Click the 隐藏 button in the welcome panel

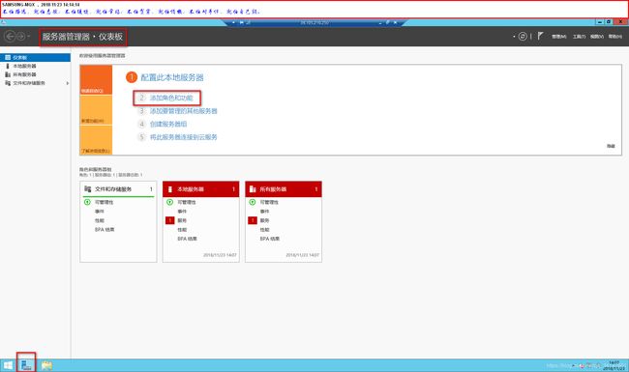point(611,146)
